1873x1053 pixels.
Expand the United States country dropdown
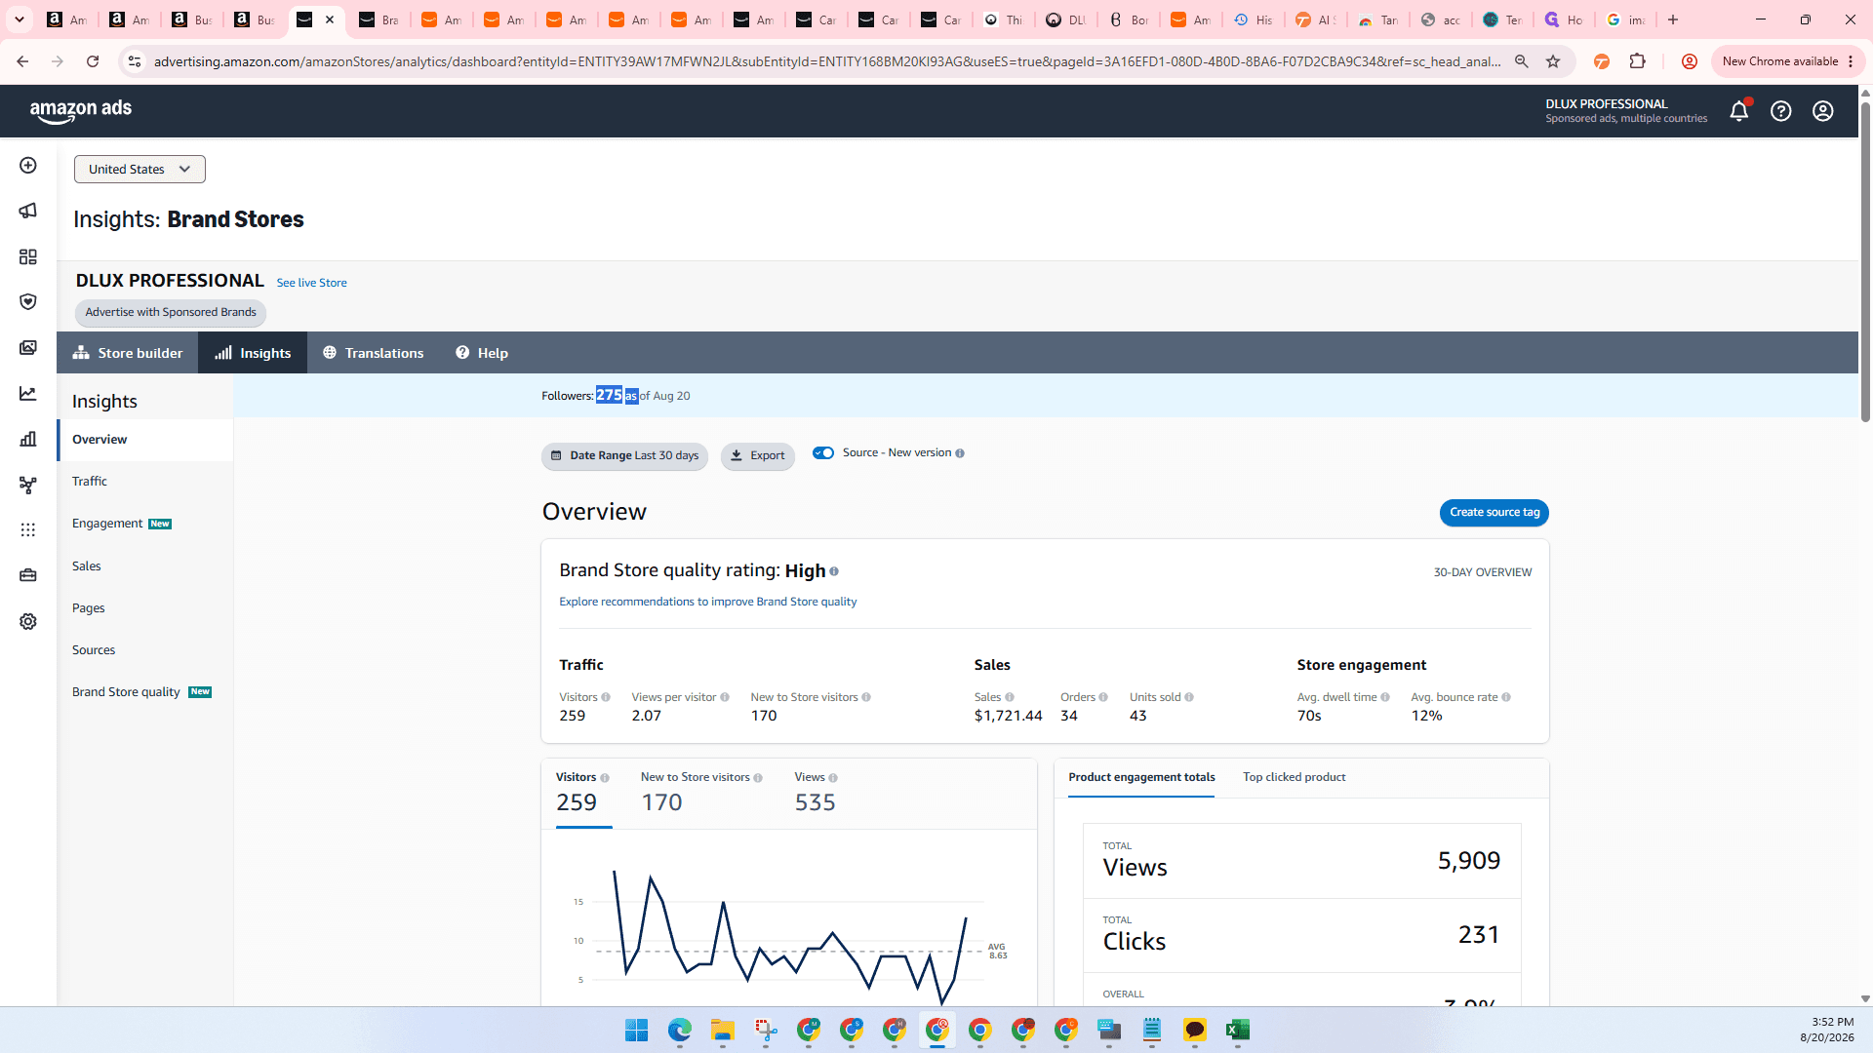pos(139,169)
